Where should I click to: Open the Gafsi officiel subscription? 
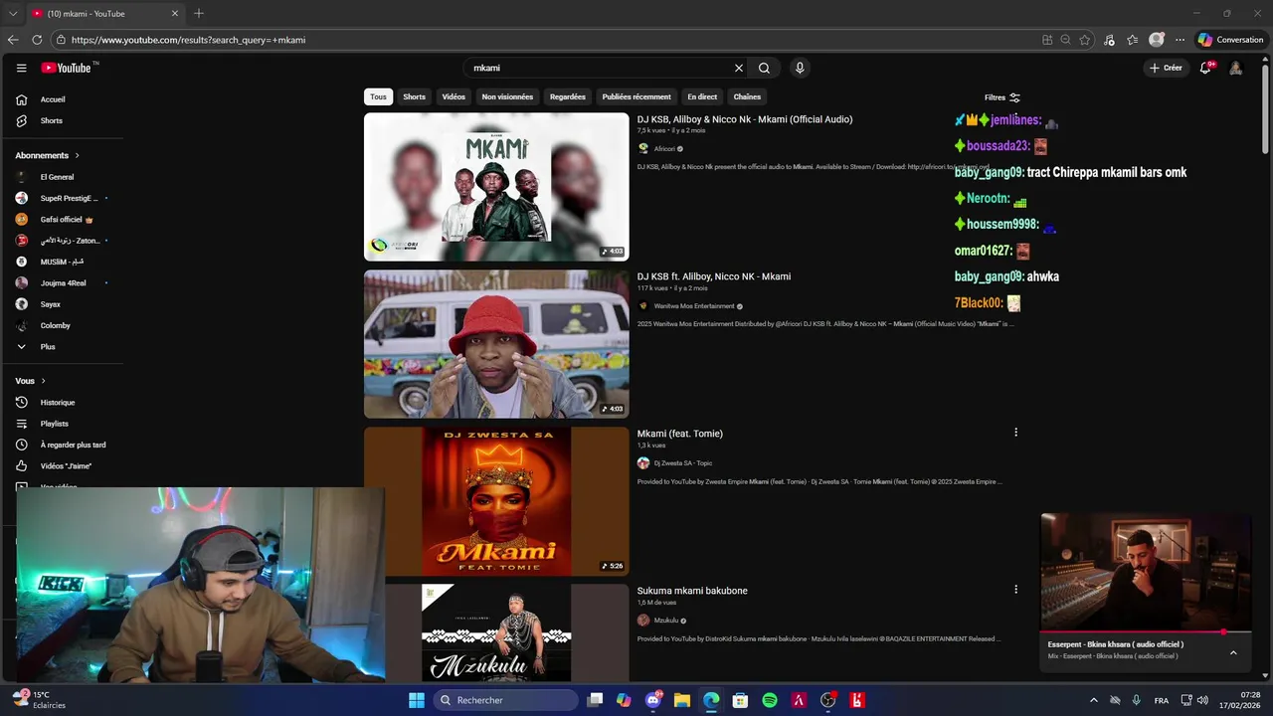[x=62, y=219]
